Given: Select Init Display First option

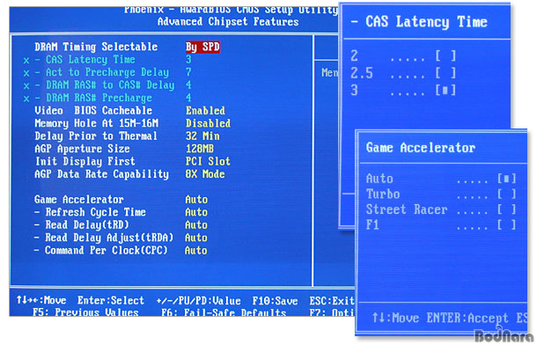Looking at the screenshot, I should point(85,162).
